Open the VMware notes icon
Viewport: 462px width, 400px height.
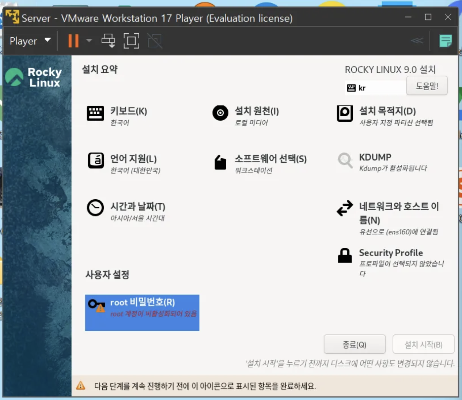(446, 41)
